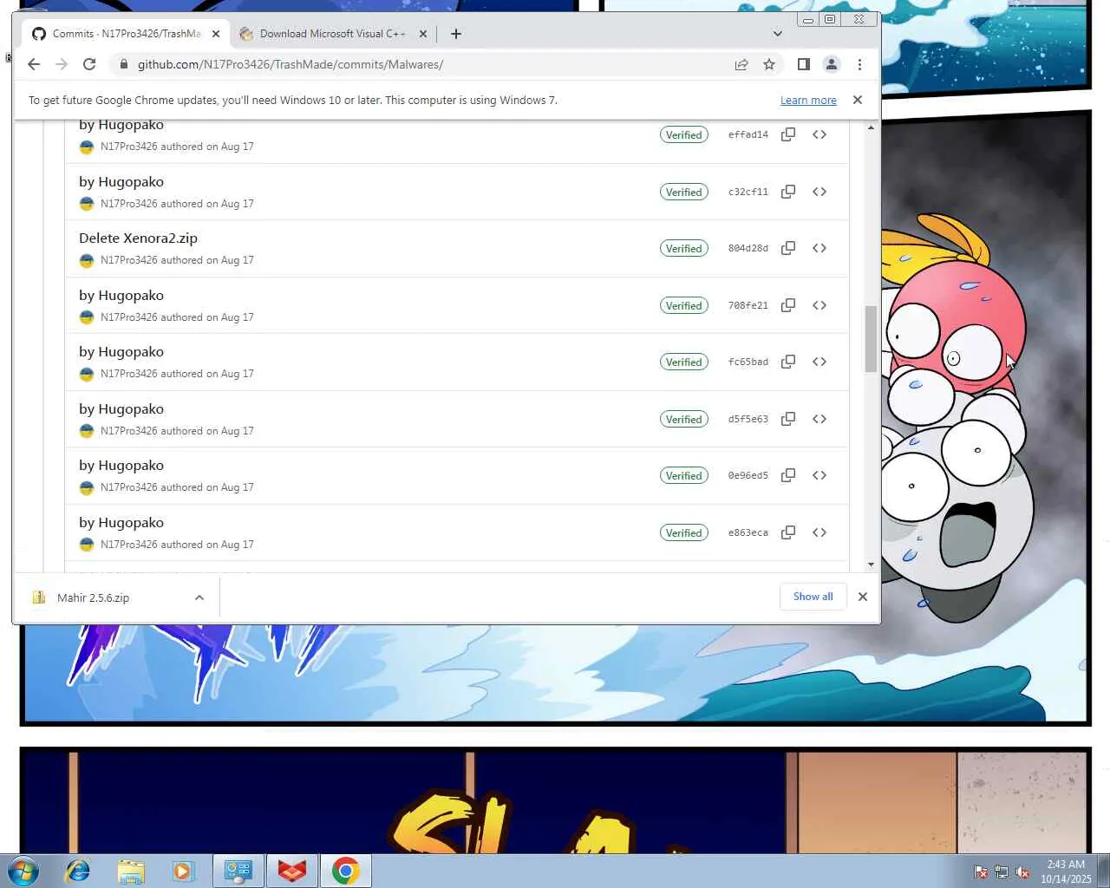The height and width of the screenshot is (888, 1110).
Task: Click the page scrollbar up arrow
Action: [x=872, y=127]
